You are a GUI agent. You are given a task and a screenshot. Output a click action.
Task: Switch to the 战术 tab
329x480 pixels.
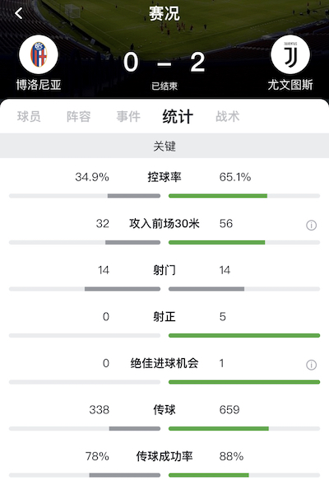tap(228, 117)
